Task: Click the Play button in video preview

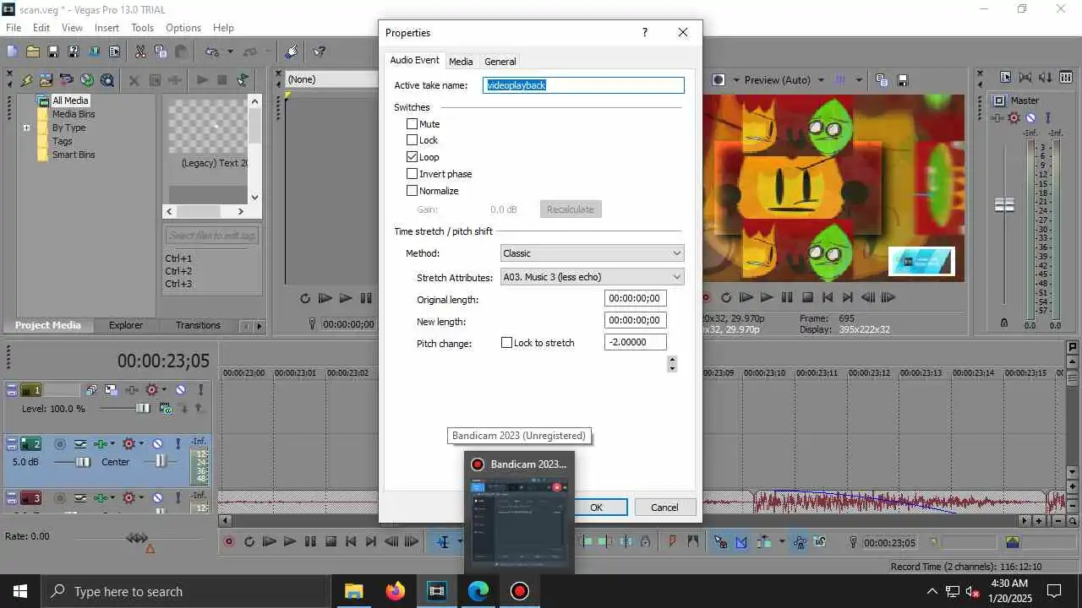Action: pyautogui.click(x=767, y=297)
